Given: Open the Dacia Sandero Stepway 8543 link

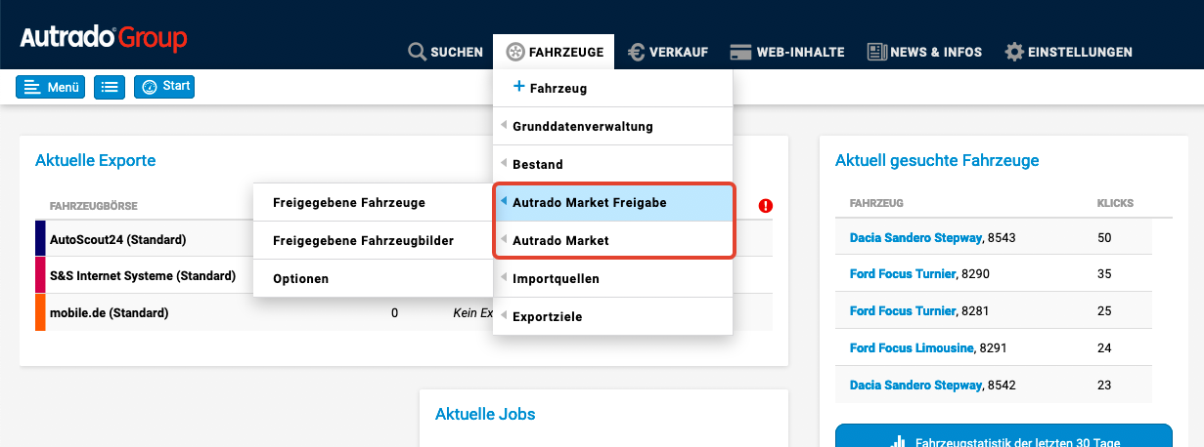Looking at the screenshot, I should 915,237.
